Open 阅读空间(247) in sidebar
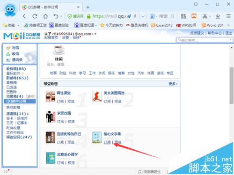 pyautogui.click(x=19, y=137)
